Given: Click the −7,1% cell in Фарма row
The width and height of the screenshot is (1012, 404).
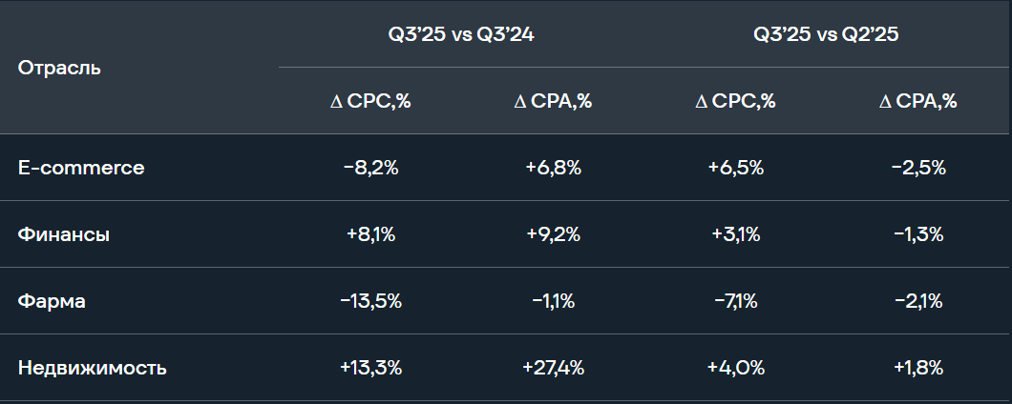Looking at the screenshot, I should [x=735, y=301].
